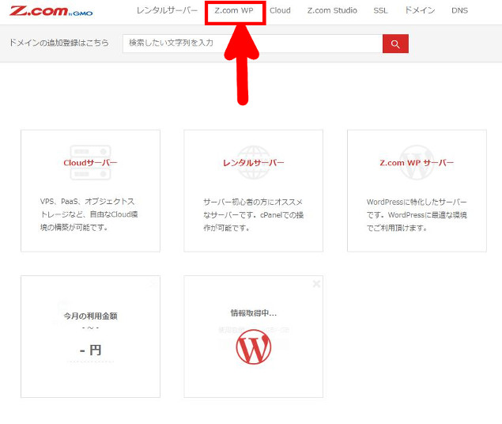Click the Cloud server rack icon
The width and height of the screenshot is (502, 424).
point(90,162)
